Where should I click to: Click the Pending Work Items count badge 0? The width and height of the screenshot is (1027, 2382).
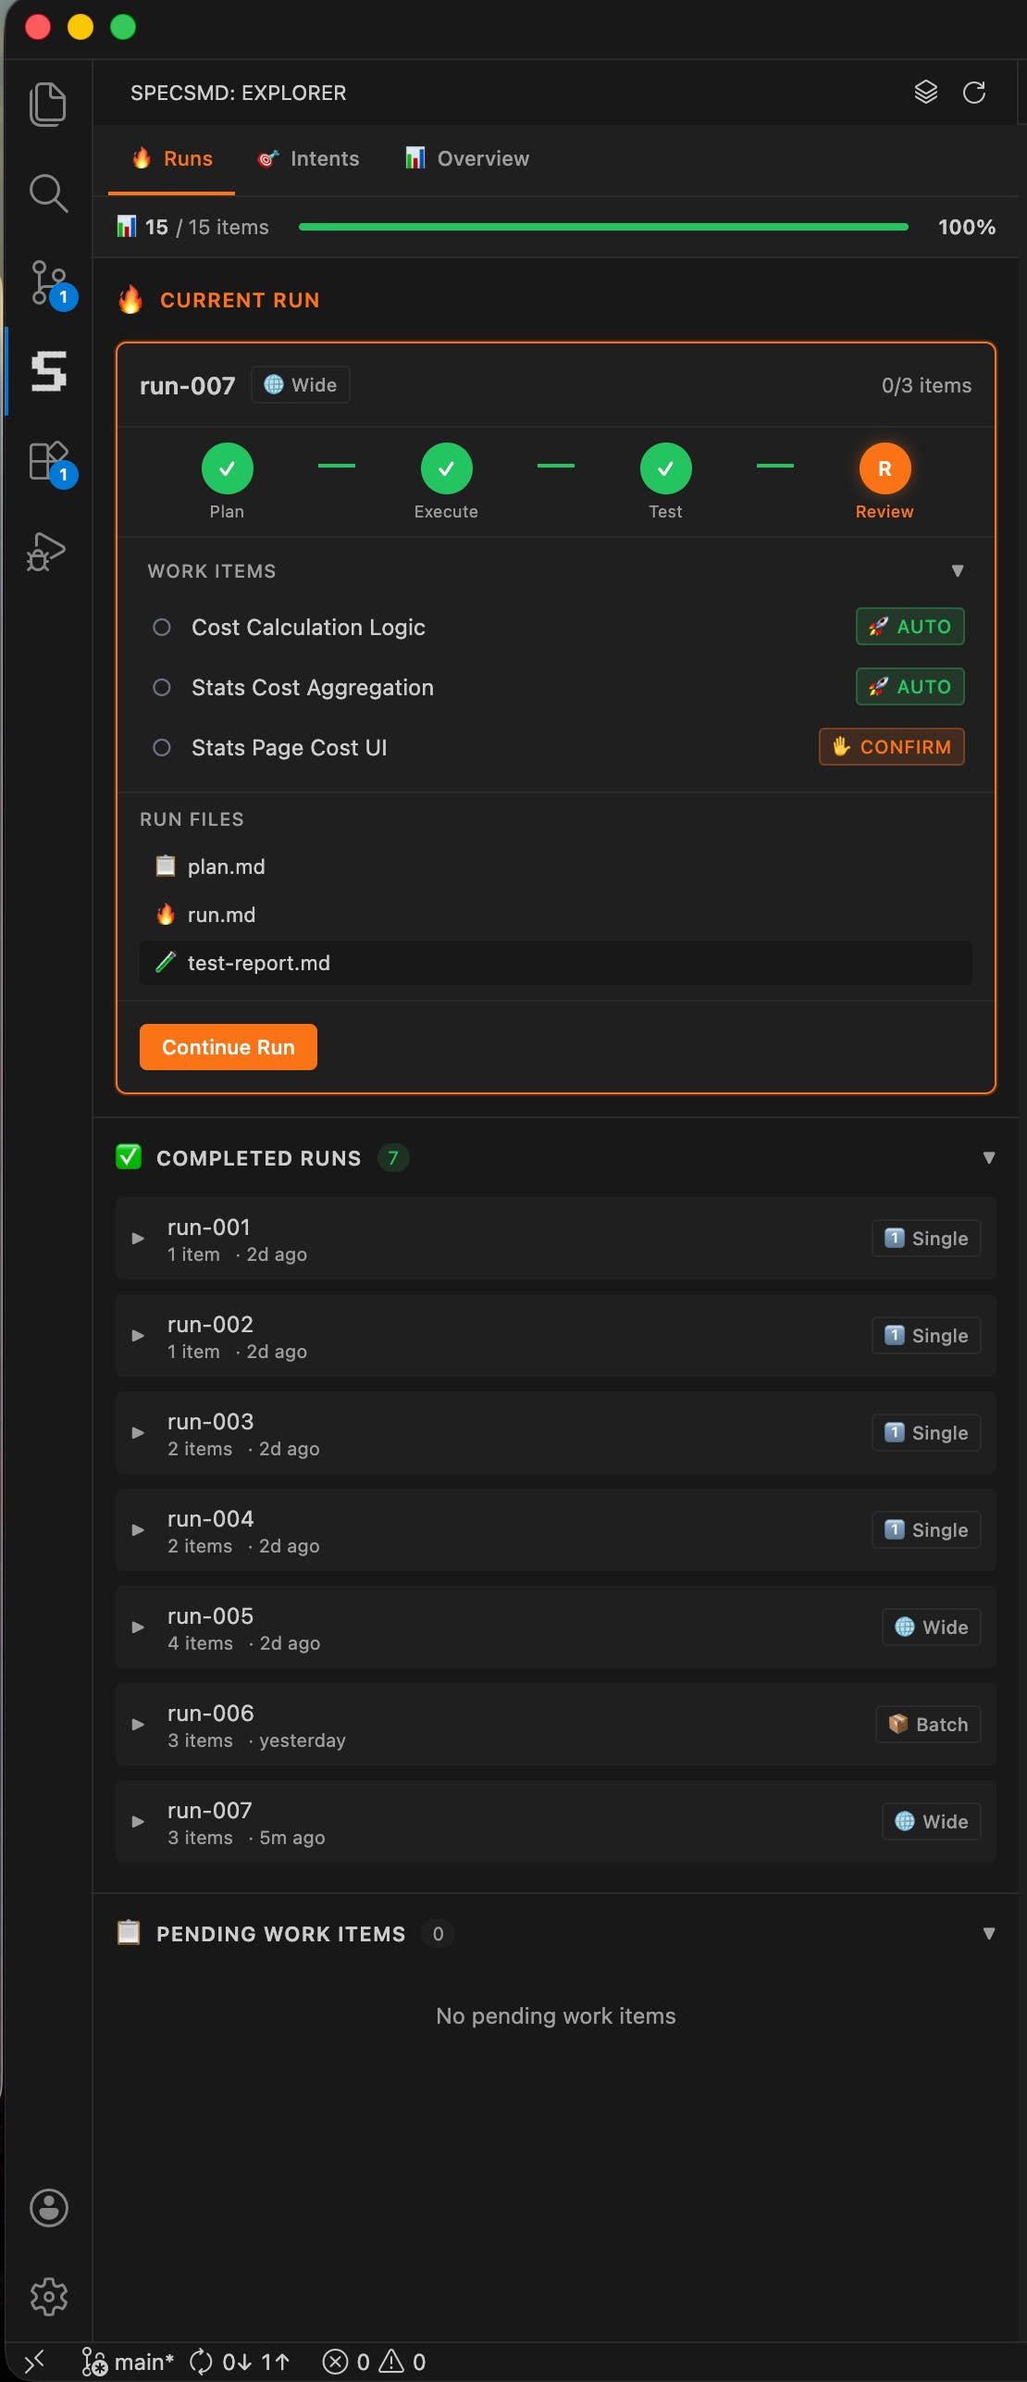[x=438, y=1934]
